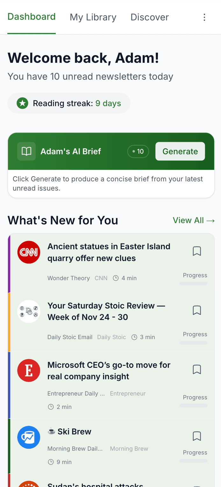
Task: Click the CNN logo icon
Action: click(29, 252)
